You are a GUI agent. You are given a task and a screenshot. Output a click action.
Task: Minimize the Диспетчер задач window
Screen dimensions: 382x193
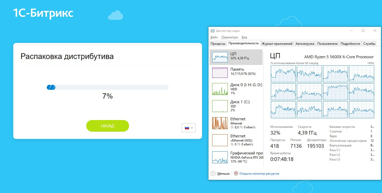click(351, 31)
